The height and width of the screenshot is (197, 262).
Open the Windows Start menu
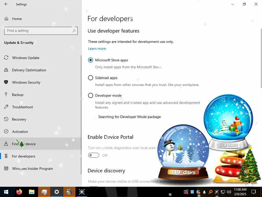(6, 192)
